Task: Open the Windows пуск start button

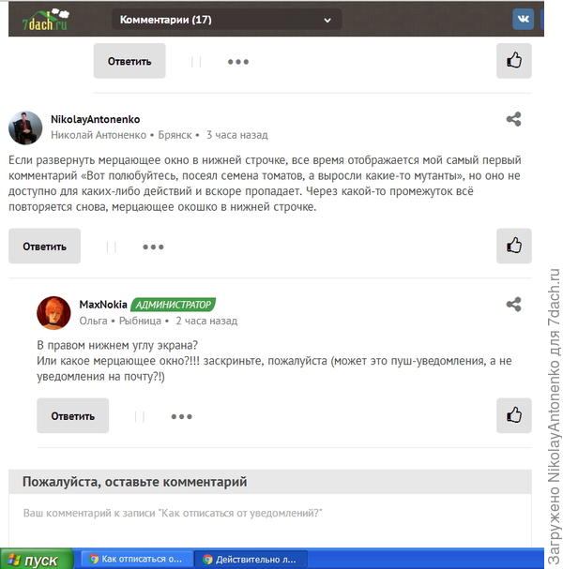Action: [37, 559]
